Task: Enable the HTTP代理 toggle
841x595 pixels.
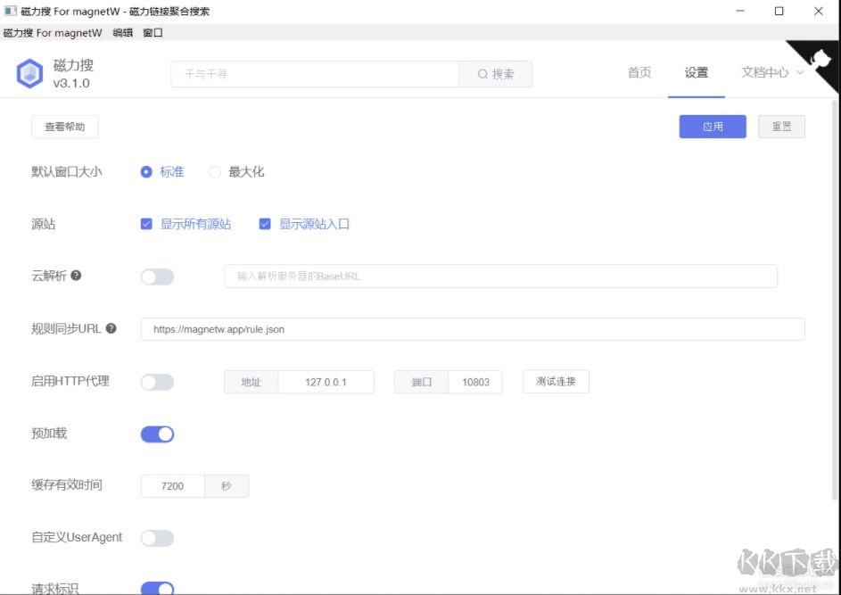Action: tap(157, 381)
